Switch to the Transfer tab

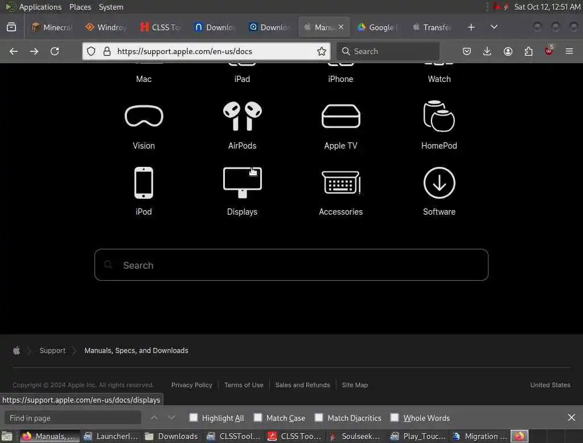coord(432,27)
